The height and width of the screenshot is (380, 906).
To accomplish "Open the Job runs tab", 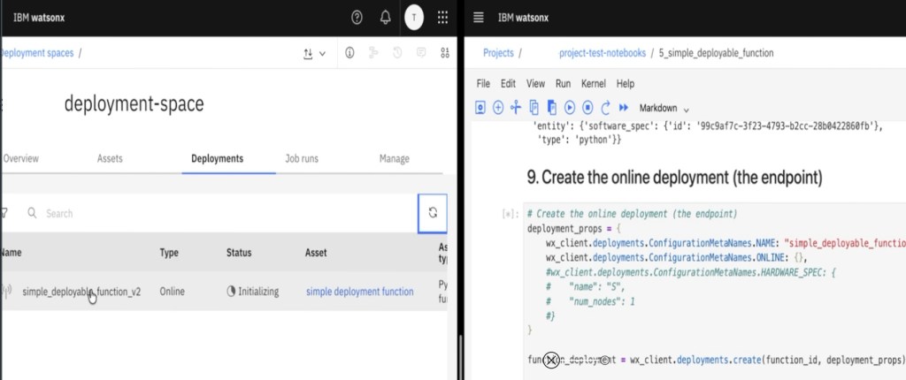I will pyautogui.click(x=302, y=159).
